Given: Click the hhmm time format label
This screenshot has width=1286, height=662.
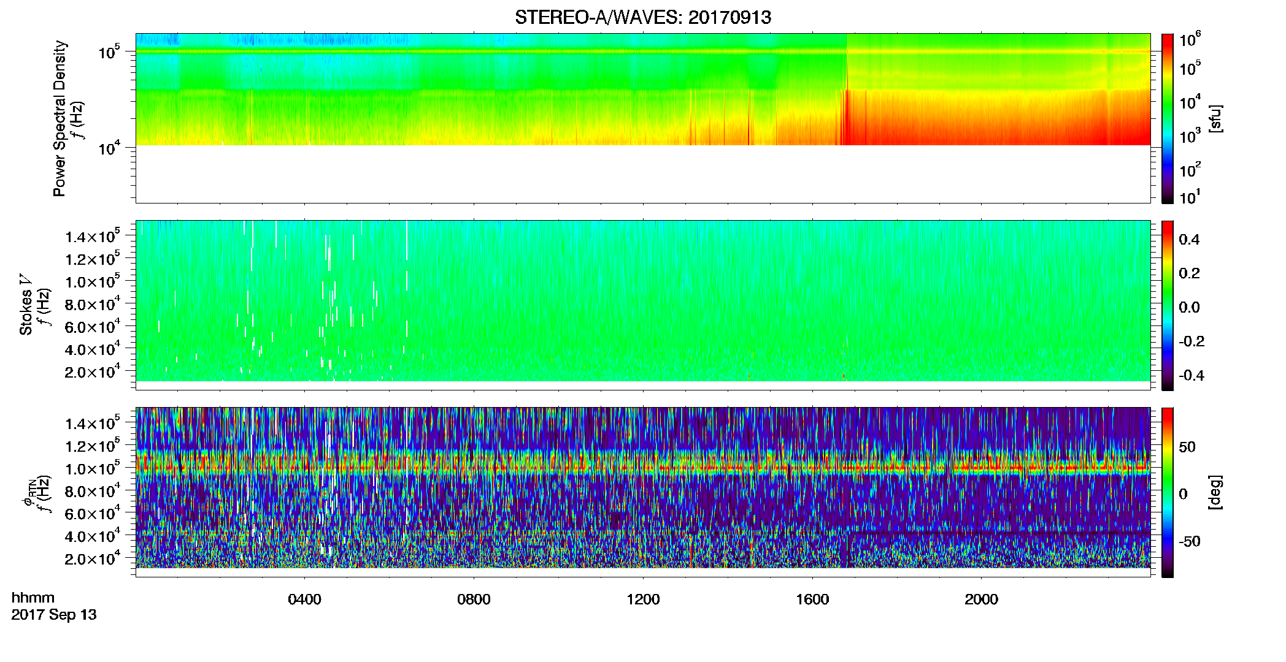Looking at the screenshot, I should coord(33,598).
